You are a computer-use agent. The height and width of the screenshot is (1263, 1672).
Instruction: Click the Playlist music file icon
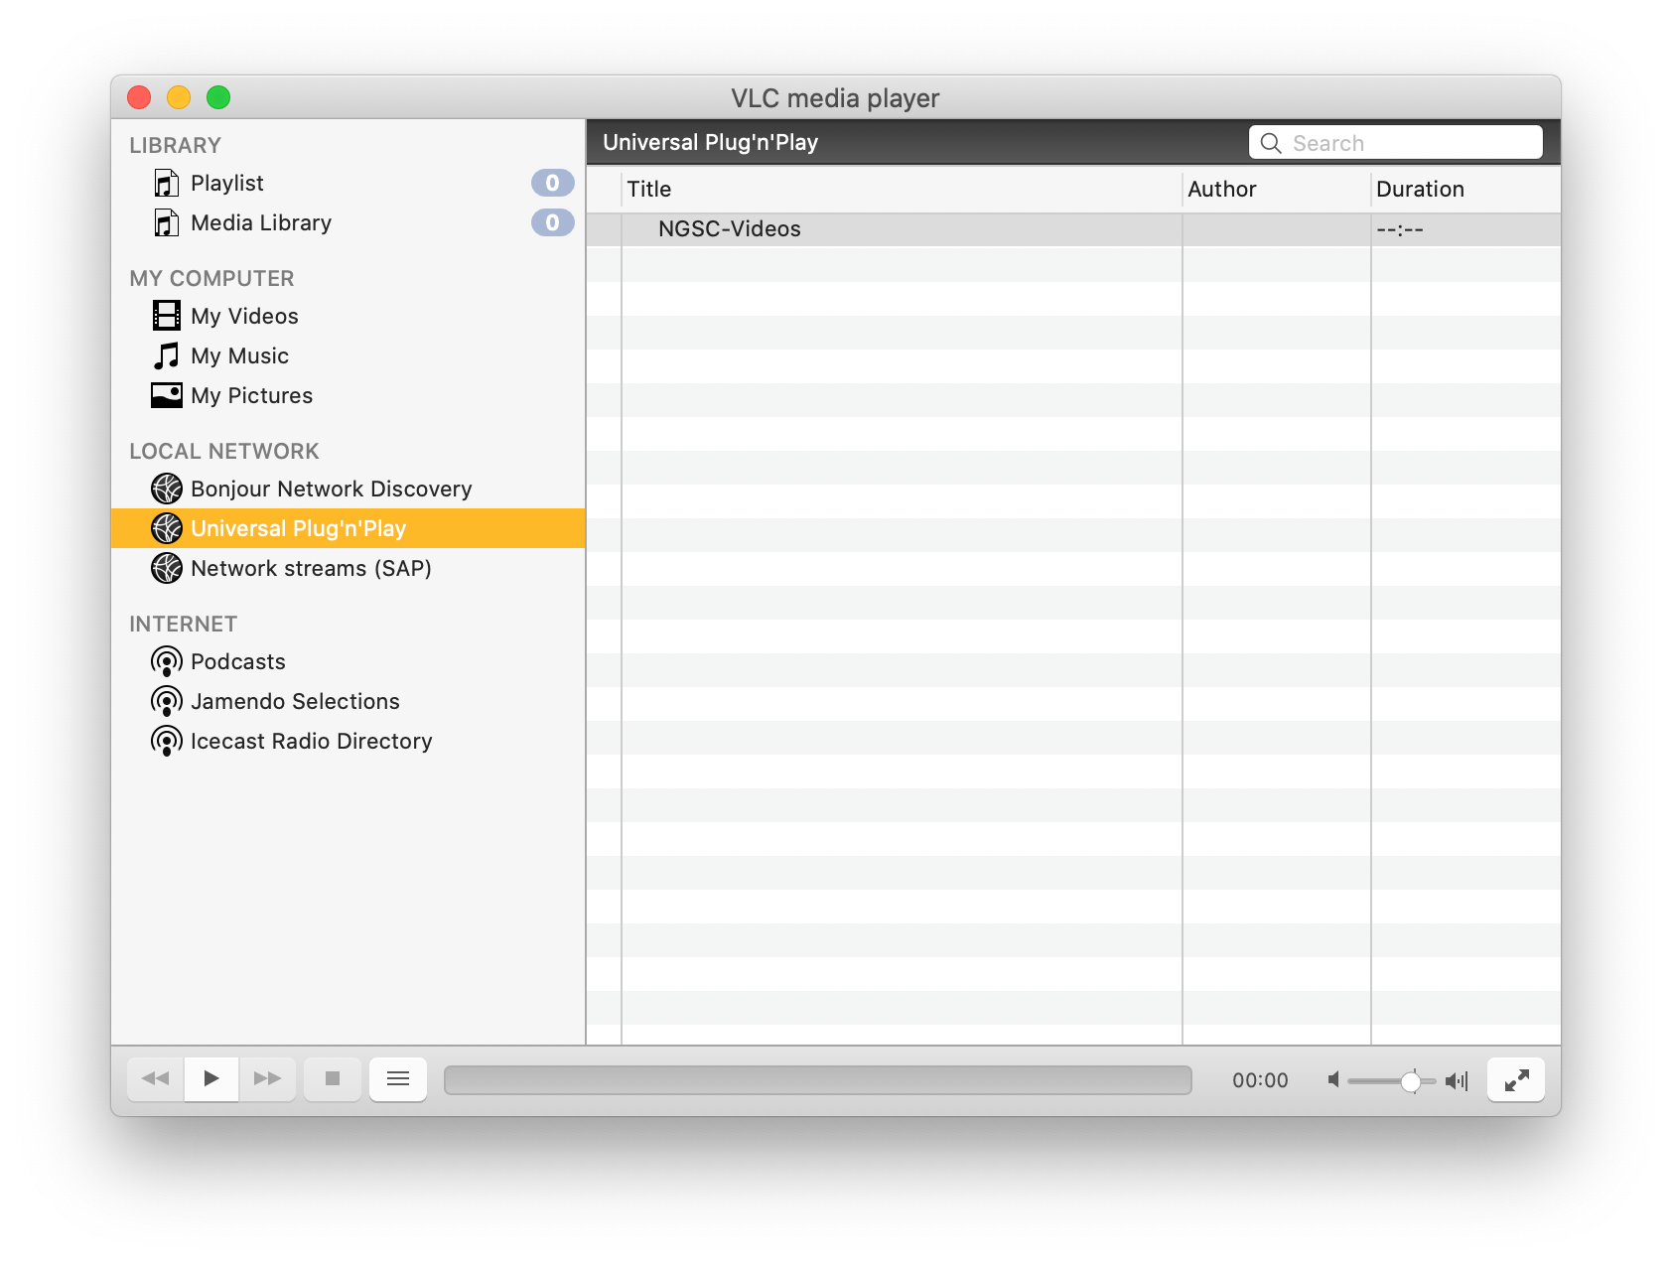[166, 183]
